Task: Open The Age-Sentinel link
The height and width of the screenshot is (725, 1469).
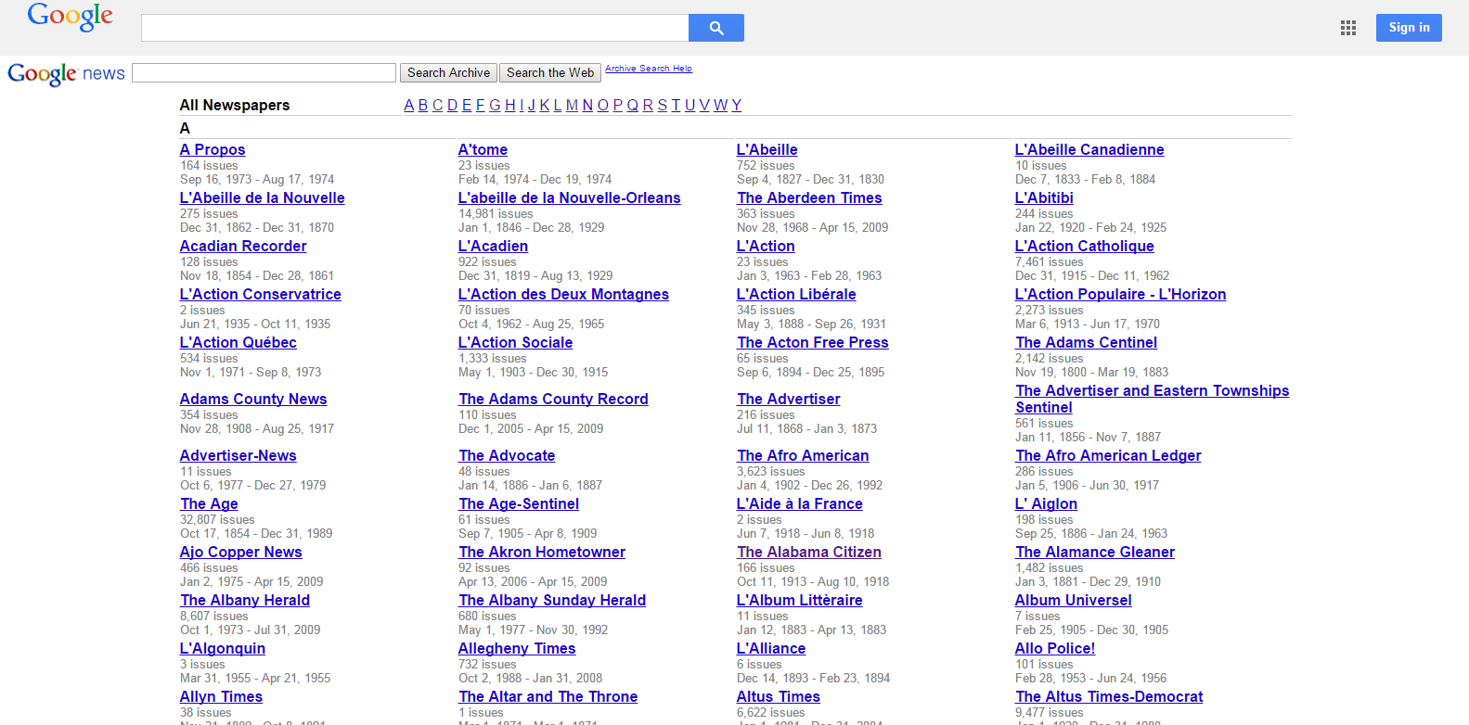Action: [519, 503]
